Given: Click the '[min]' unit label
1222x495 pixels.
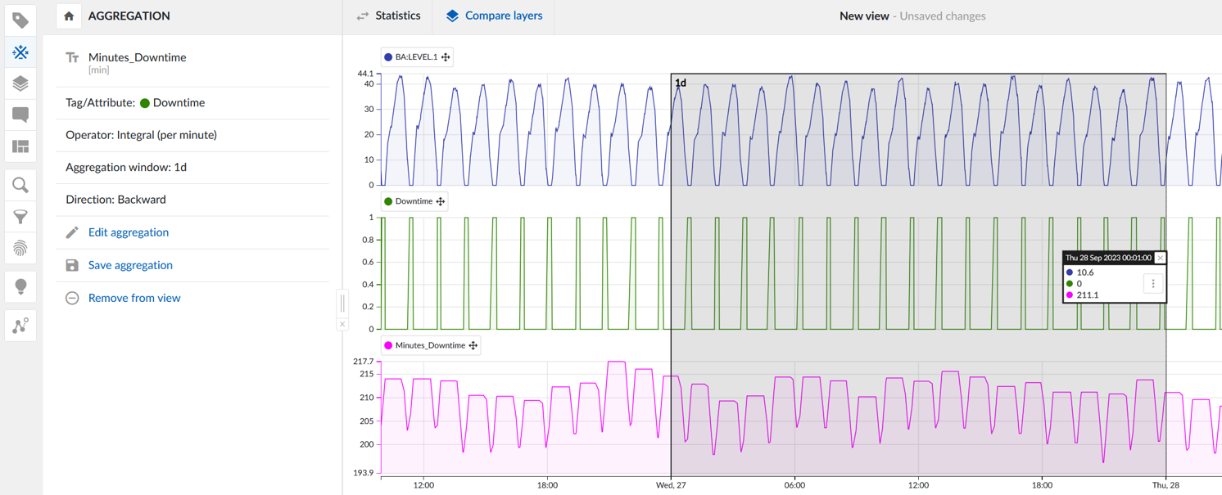Looking at the screenshot, I should pyautogui.click(x=99, y=70).
